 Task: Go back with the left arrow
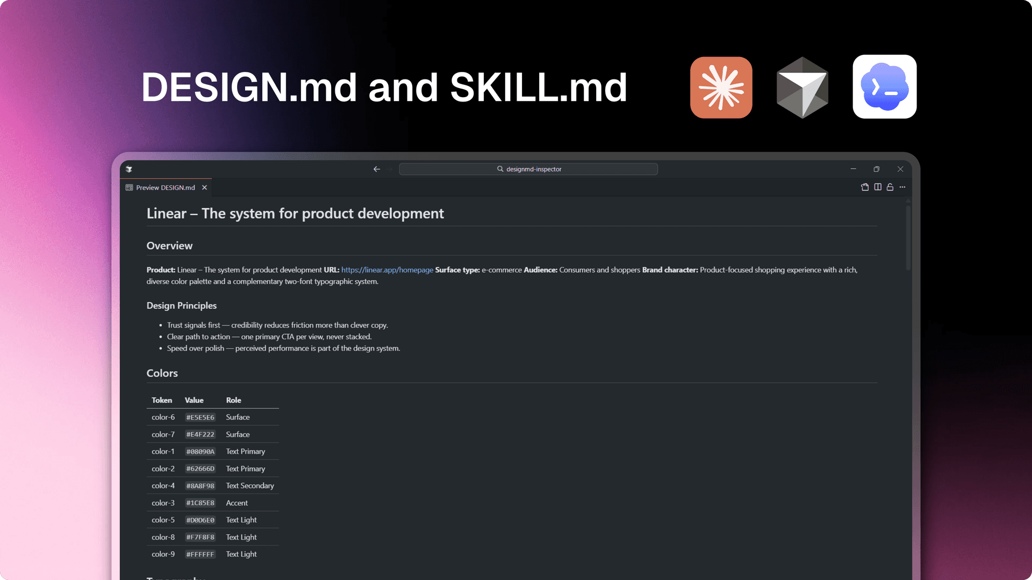pos(377,169)
